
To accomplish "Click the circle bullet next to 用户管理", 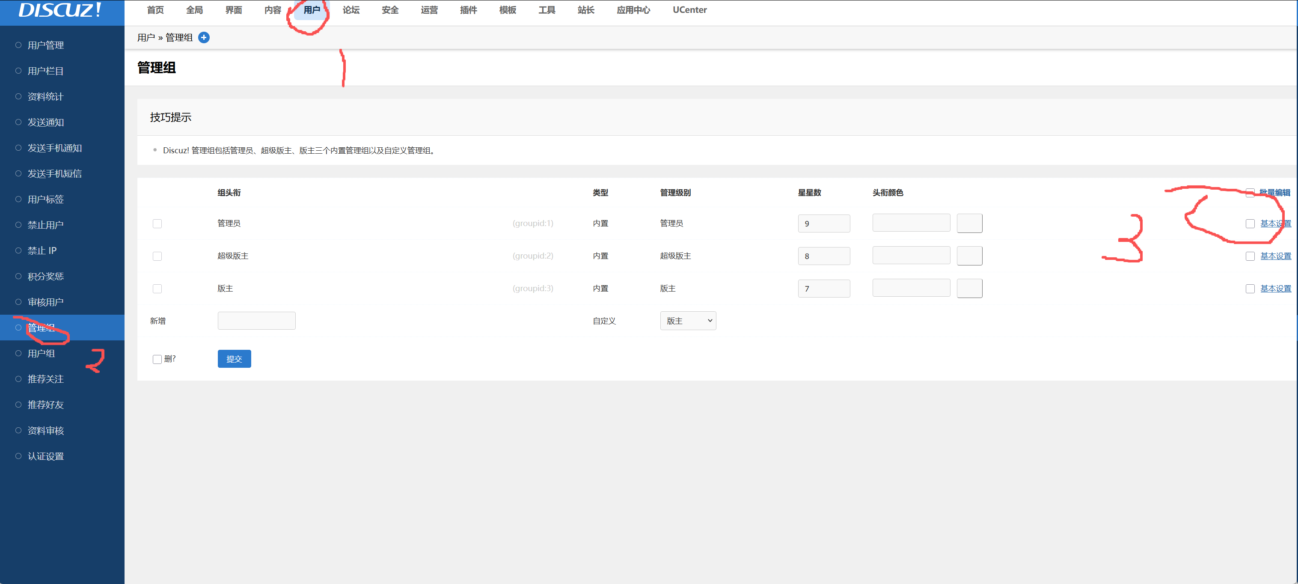I will 19,45.
